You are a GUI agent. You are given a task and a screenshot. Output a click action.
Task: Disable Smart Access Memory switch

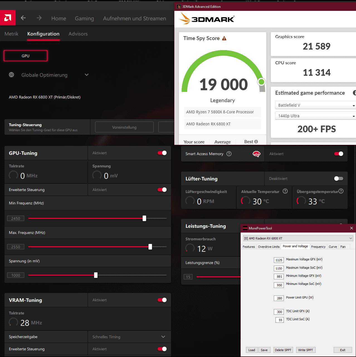[x=339, y=154]
